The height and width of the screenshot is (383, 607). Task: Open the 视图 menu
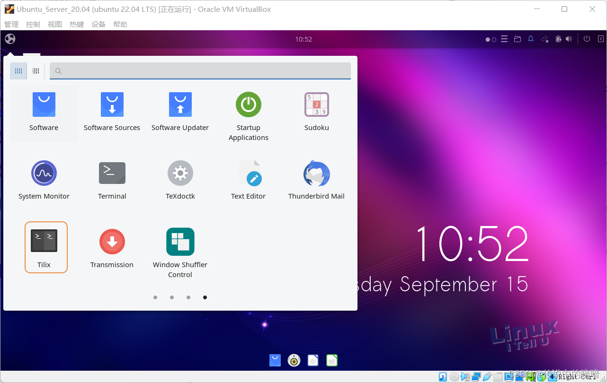55,24
